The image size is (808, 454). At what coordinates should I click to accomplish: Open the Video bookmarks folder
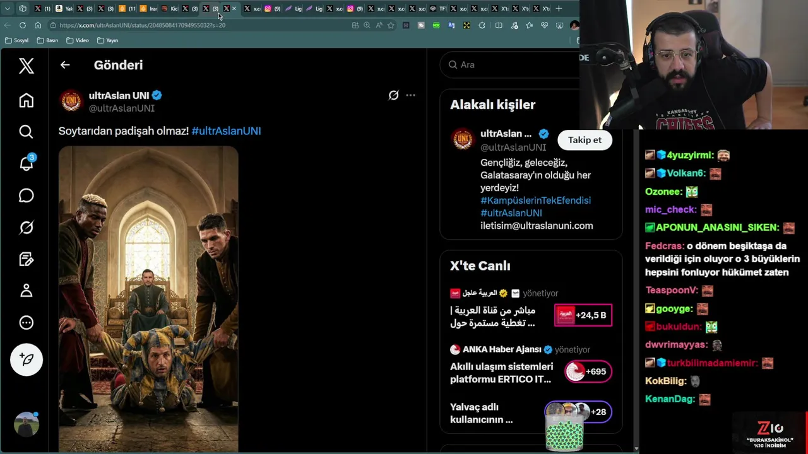click(x=78, y=40)
